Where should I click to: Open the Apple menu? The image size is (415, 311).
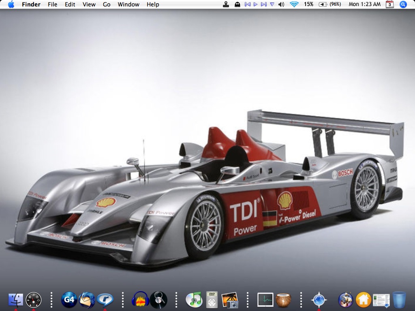(11, 4)
